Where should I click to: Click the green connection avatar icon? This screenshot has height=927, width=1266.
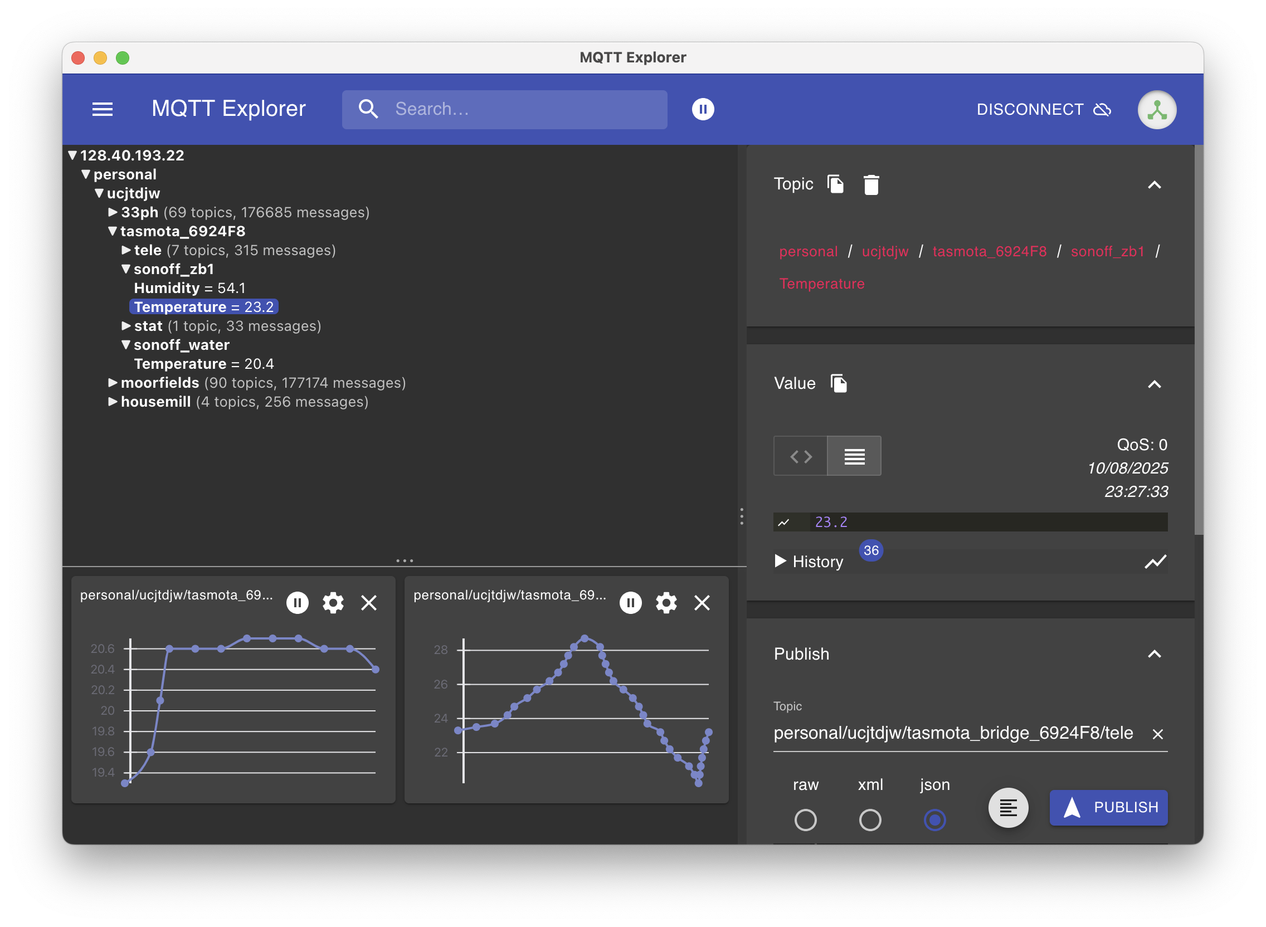point(1157,109)
